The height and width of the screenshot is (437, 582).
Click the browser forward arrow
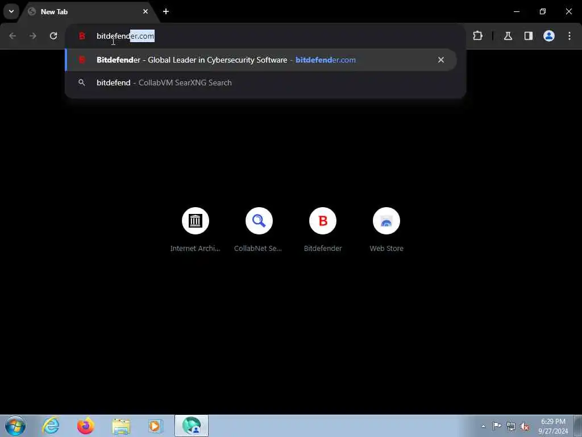[33, 36]
